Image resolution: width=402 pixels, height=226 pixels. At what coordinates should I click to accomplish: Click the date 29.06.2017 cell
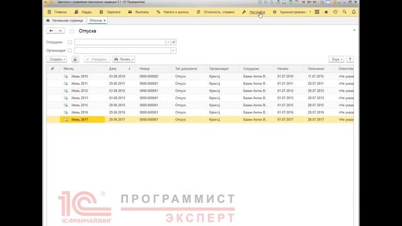coord(117,119)
